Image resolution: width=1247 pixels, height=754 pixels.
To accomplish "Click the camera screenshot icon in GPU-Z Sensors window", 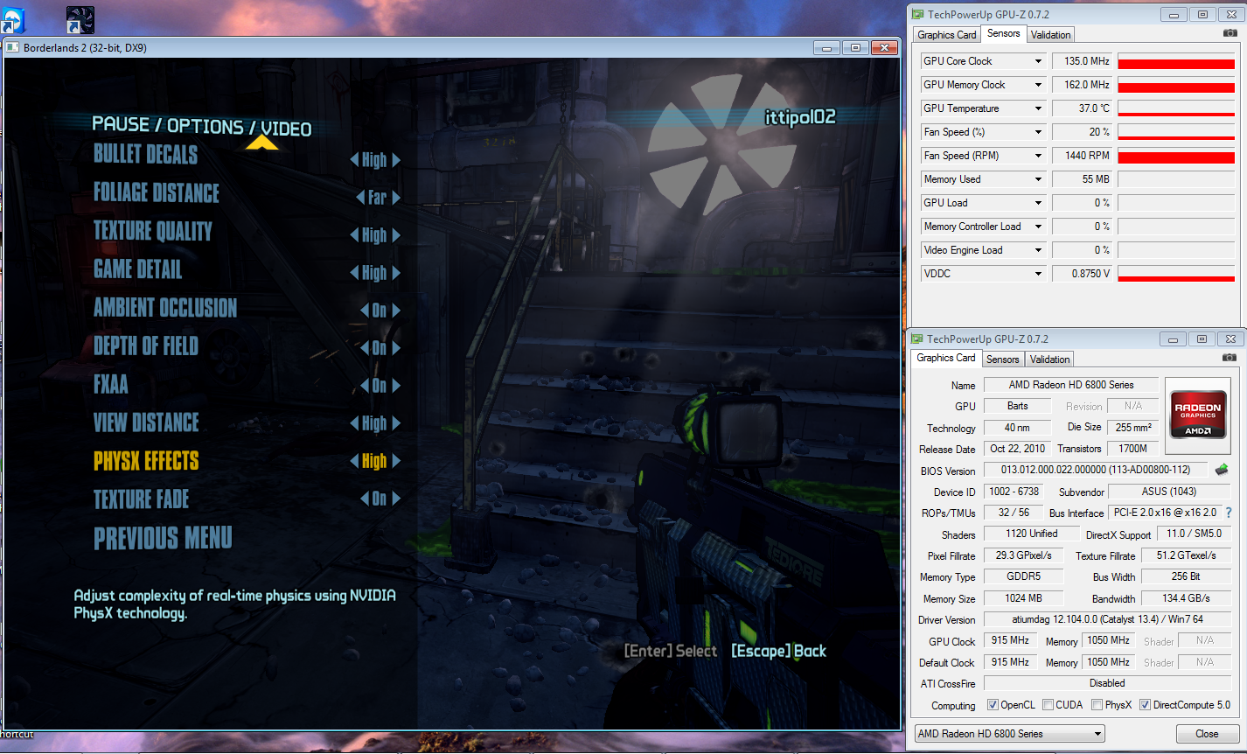I will click(x=1230, y=33).
